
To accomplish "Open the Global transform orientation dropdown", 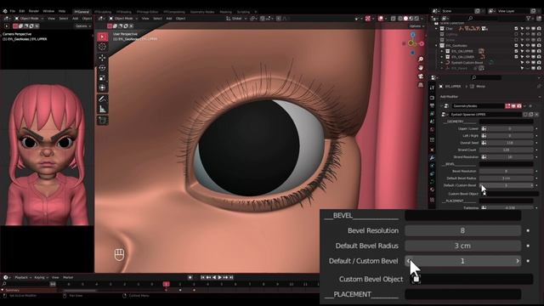I will pos(236,19).
